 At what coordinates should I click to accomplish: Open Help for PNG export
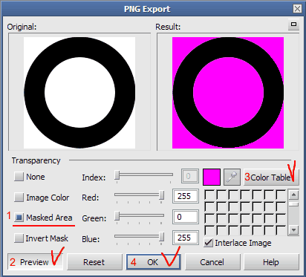point(271,261)
